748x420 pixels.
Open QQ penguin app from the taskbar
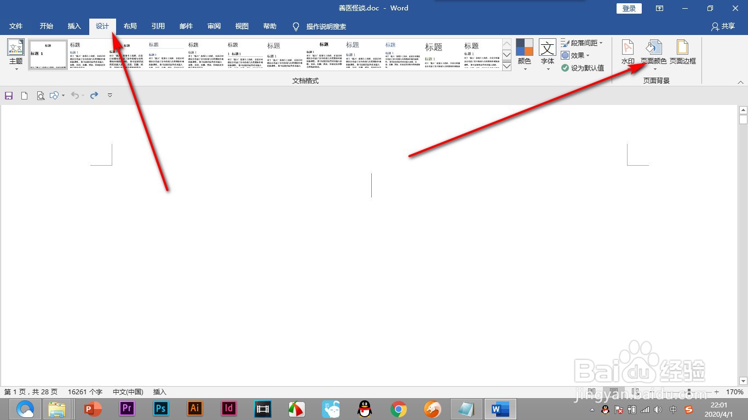click(365, 409)
